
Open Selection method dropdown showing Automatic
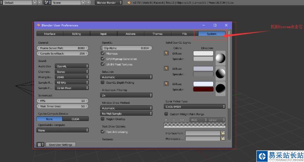tap(126, 77)
